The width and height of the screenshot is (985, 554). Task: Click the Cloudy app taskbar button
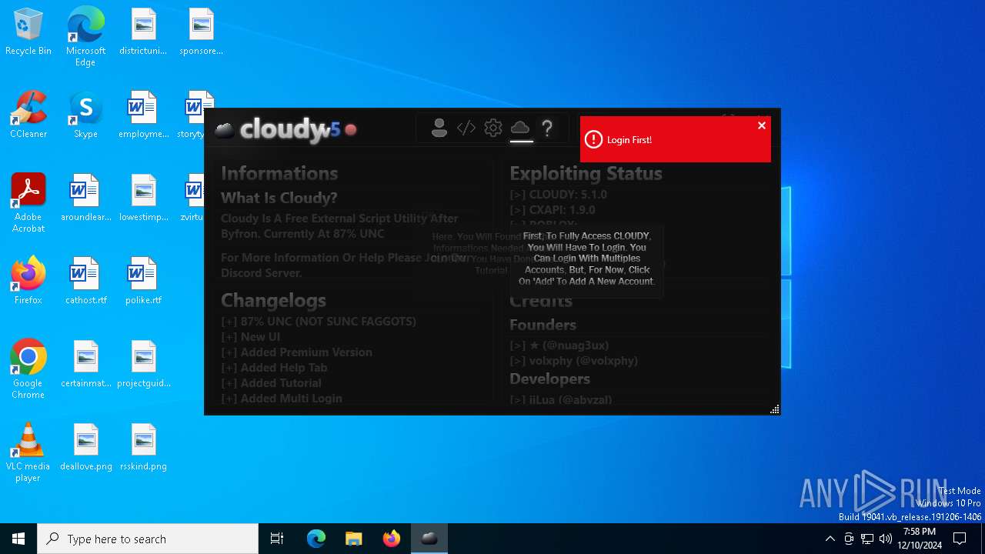[429, 539]
